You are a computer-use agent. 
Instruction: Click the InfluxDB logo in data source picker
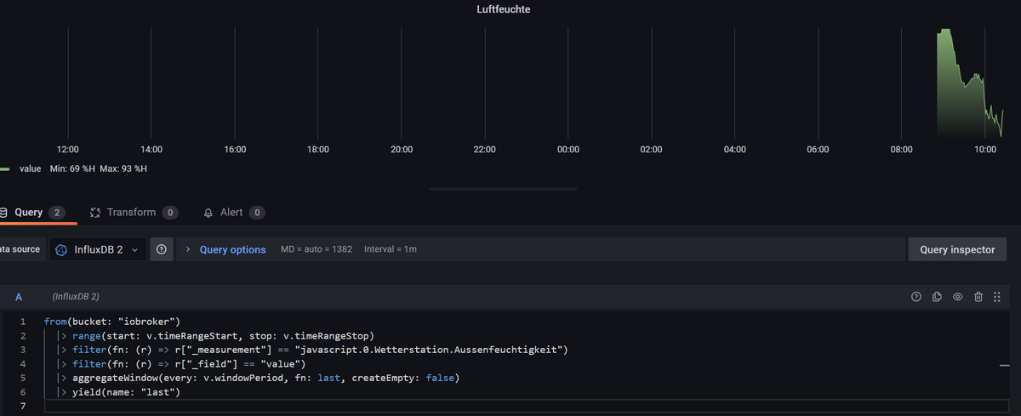[x=62, y=250]
